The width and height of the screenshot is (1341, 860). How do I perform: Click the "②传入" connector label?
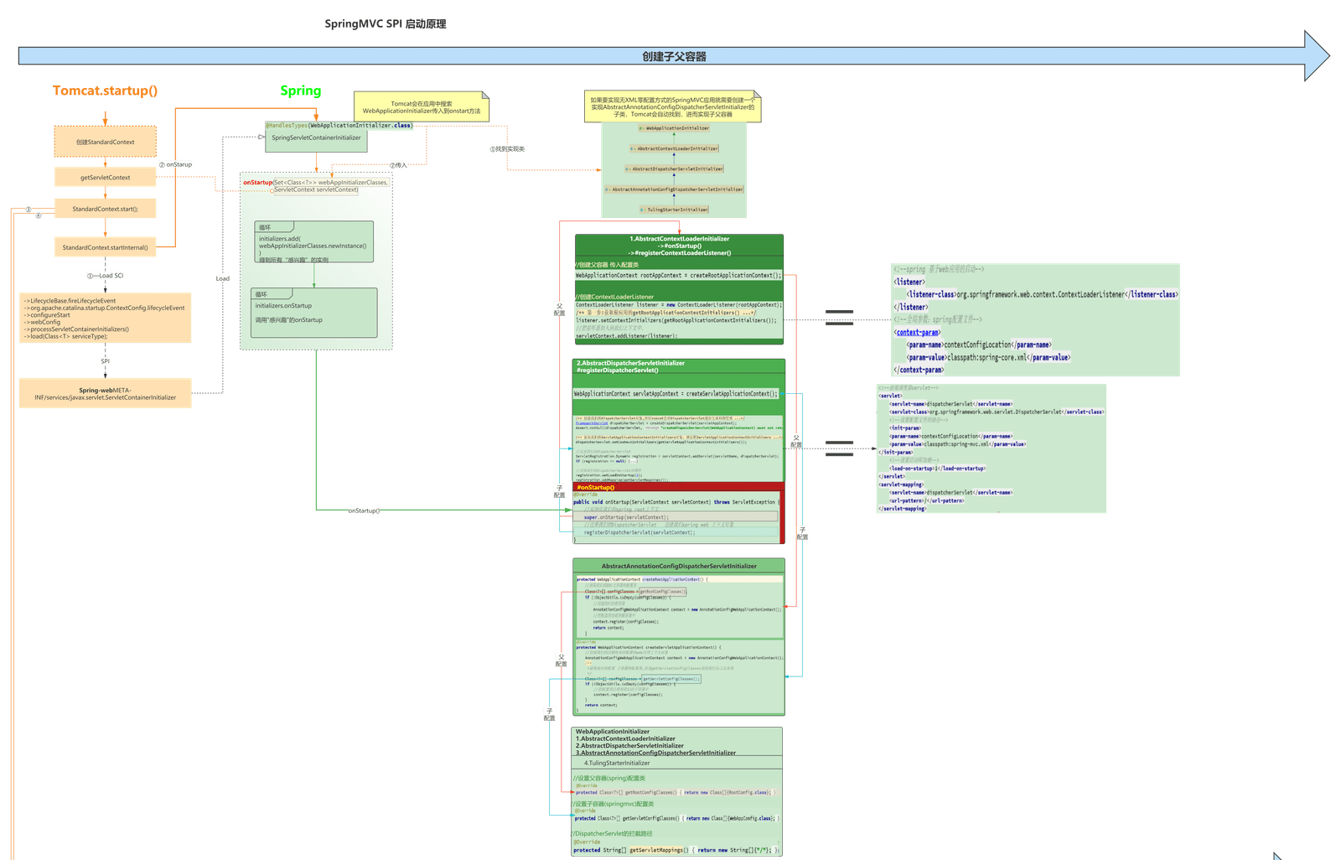398,165
